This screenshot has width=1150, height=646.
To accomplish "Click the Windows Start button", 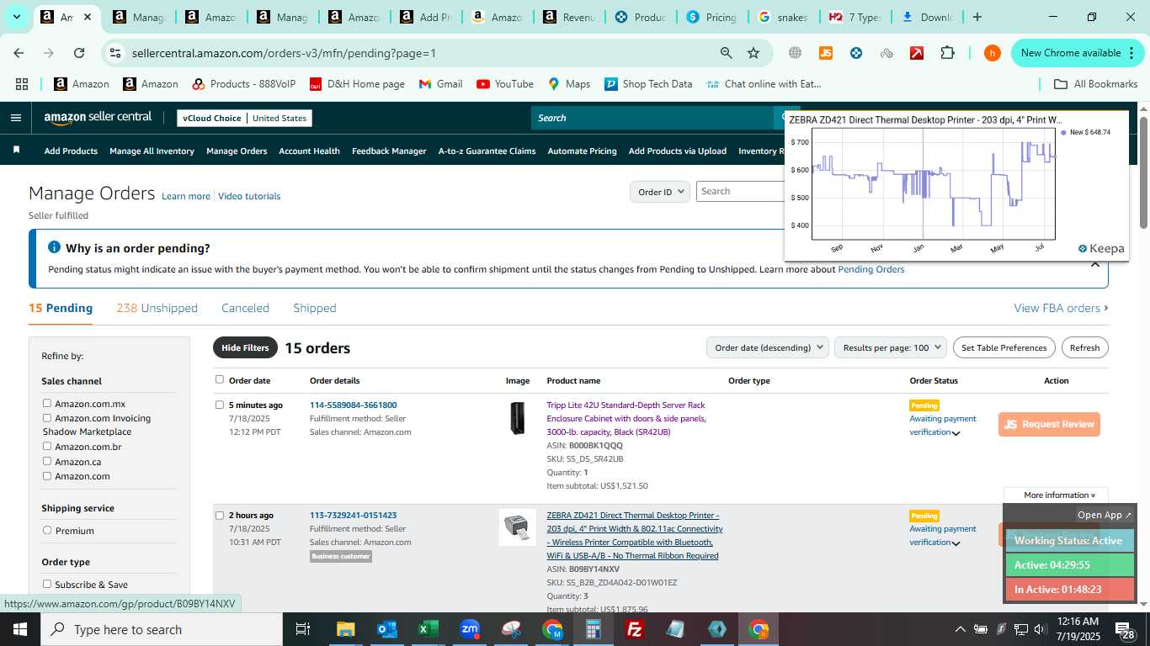I will (x=20, y=629).
